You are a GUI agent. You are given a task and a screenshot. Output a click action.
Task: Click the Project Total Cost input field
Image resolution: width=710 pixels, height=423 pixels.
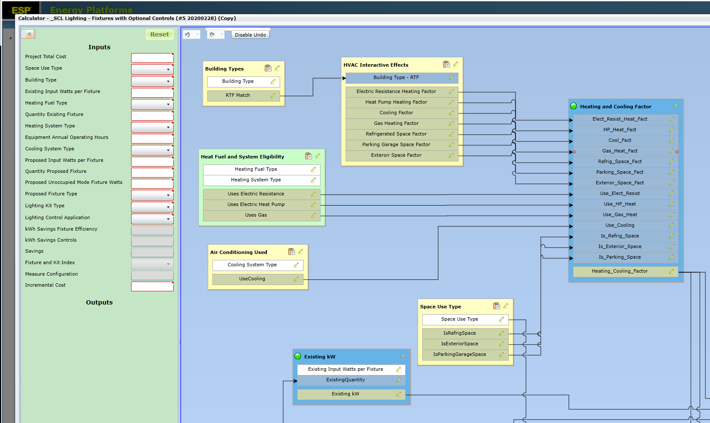pyautogui.click(x=152, y=58)
